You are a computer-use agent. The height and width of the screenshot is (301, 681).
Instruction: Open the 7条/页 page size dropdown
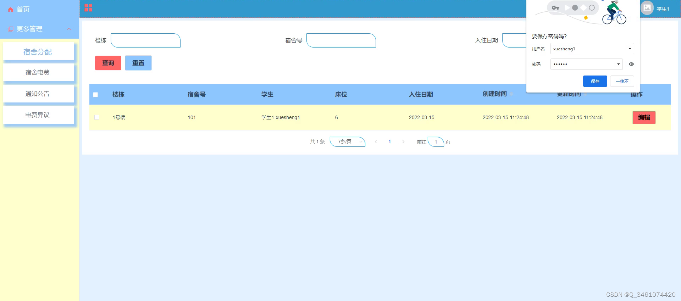coord(348,141)
